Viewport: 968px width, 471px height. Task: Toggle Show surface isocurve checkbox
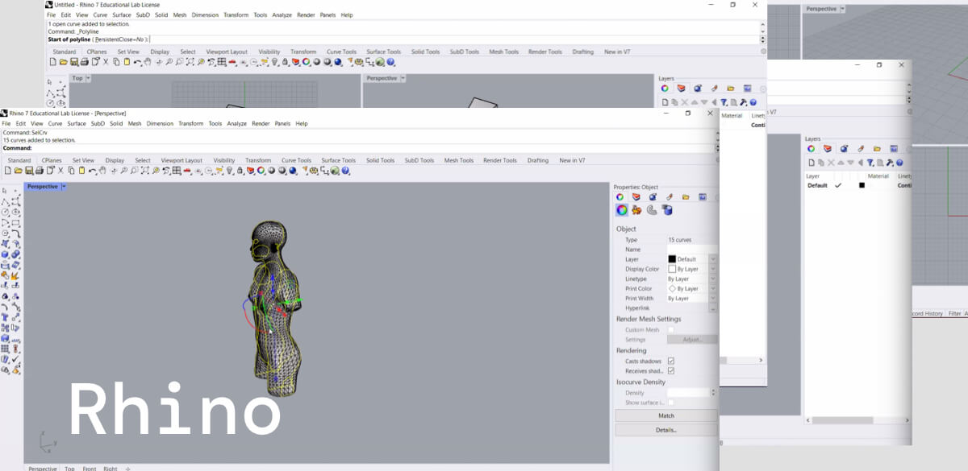coord(671,403)
